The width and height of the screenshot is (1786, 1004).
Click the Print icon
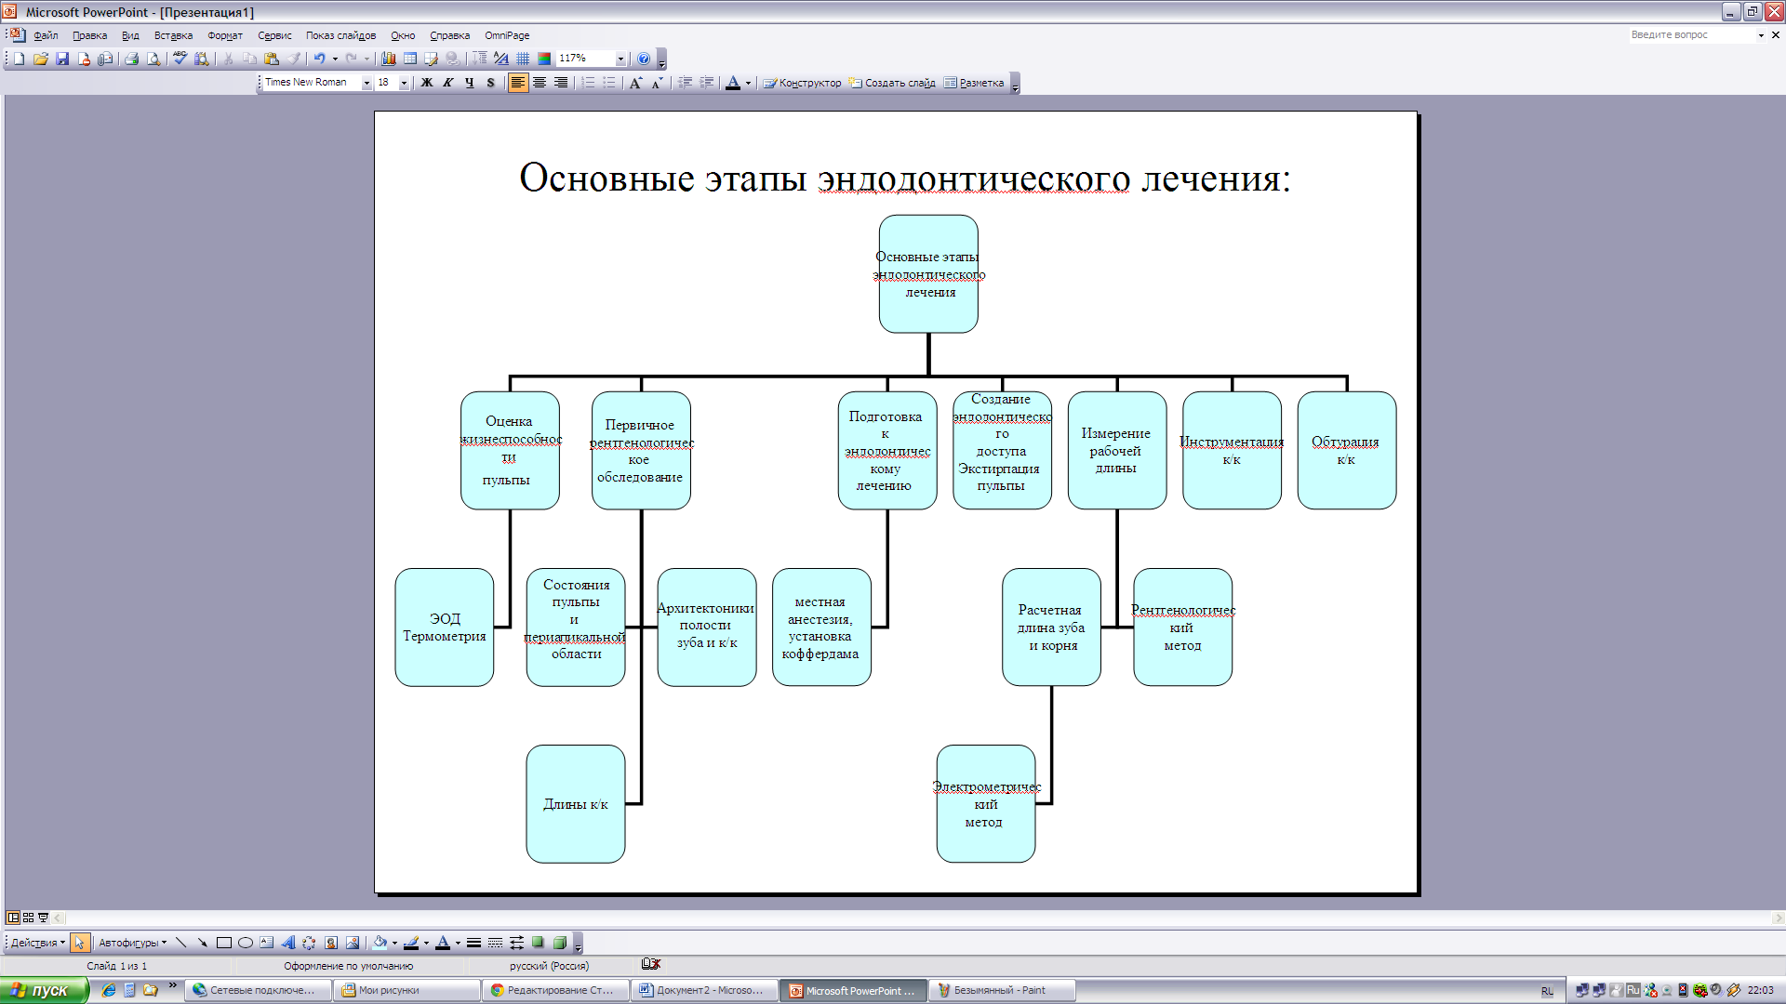click(x=131, y=59)
